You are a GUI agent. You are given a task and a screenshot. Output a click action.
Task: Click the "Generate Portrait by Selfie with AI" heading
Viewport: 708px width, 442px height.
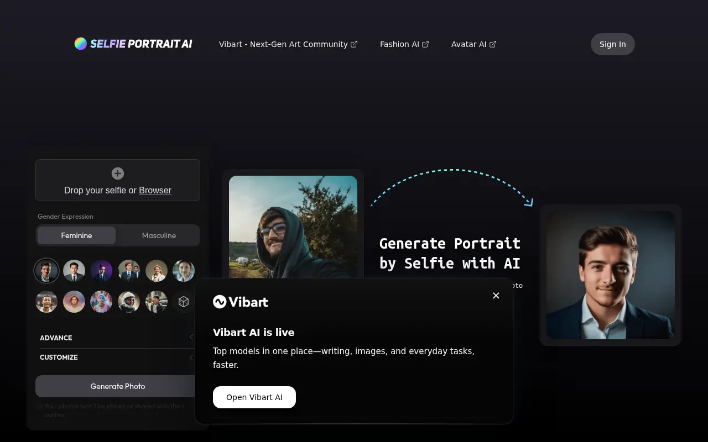click(450, 253)
